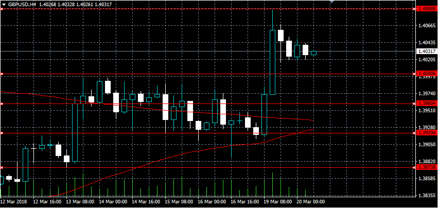Click the 16 Mar 00:00 time label

click(x=212, y=202)
